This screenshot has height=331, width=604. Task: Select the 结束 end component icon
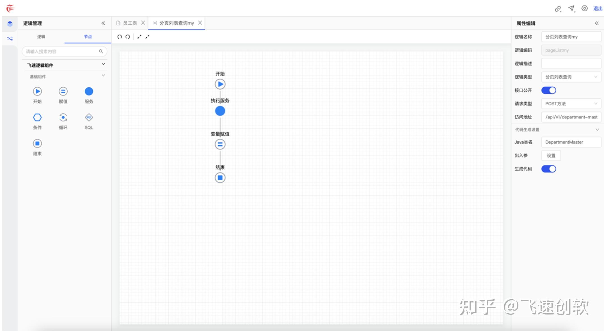pyautogui.click(x=37, y=143)
